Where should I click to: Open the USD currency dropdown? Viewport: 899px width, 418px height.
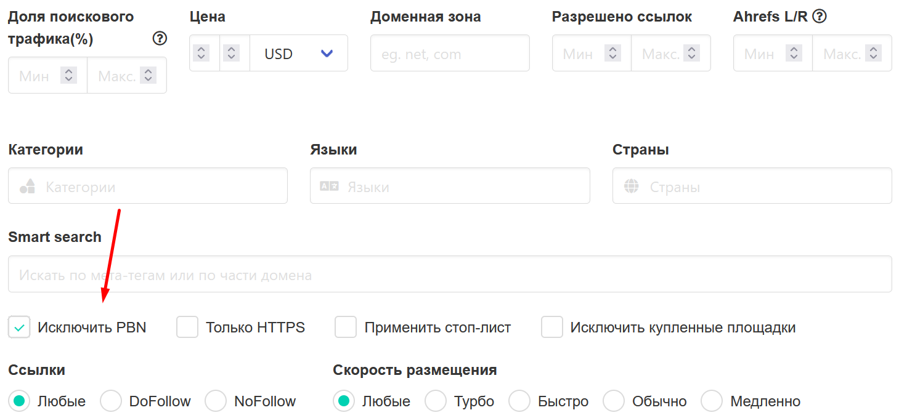pyautogui.click(x=299, y=54)
